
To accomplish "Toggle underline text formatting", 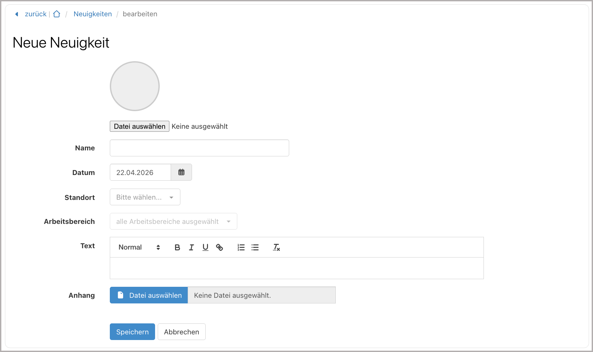I will pos(205,247).
